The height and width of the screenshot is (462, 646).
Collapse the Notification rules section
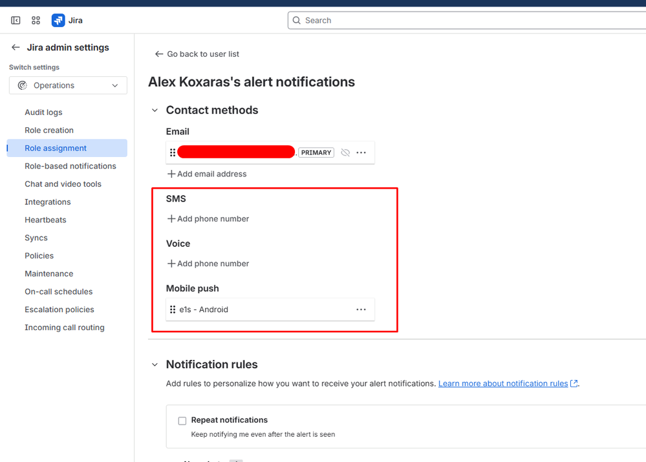[x=155, y=365]
